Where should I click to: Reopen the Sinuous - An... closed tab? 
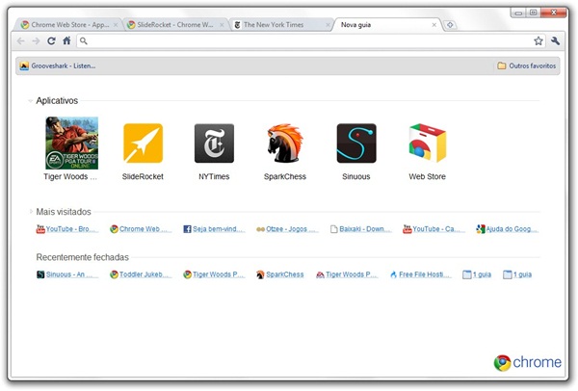67,274
